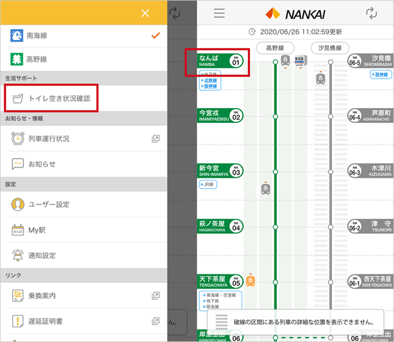
Task: Open ユーザー設定
Action: click(84, 204)
